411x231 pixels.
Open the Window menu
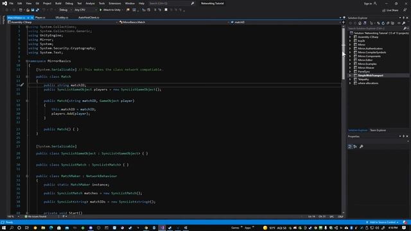pos(130,3)
